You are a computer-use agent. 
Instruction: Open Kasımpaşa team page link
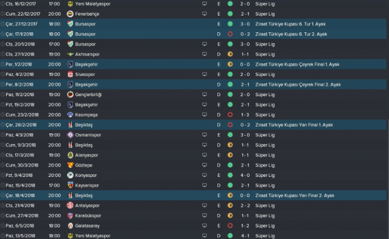pos(90,115)
